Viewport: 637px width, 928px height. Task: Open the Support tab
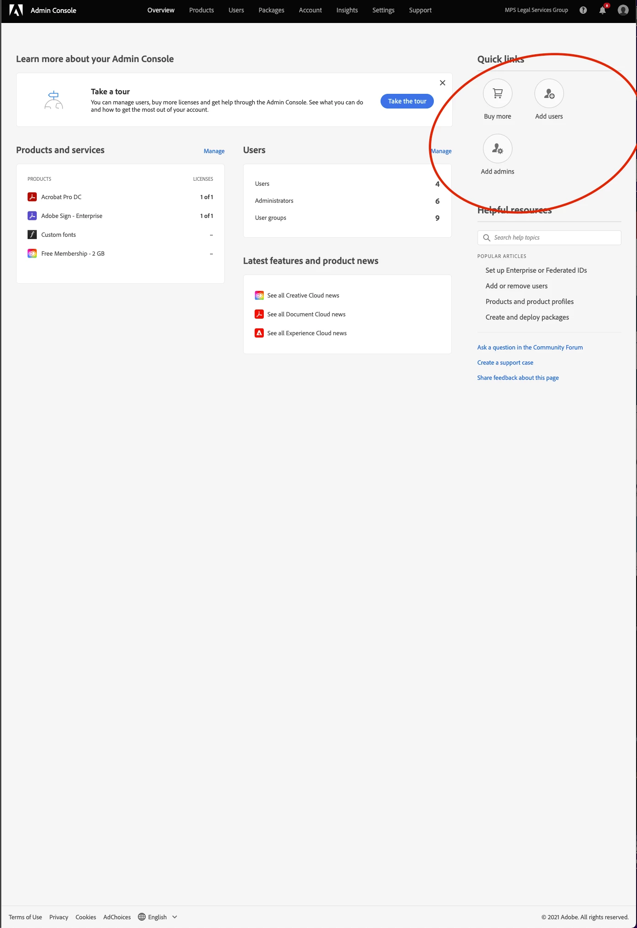pyautogui.click(x=420, y=10)
